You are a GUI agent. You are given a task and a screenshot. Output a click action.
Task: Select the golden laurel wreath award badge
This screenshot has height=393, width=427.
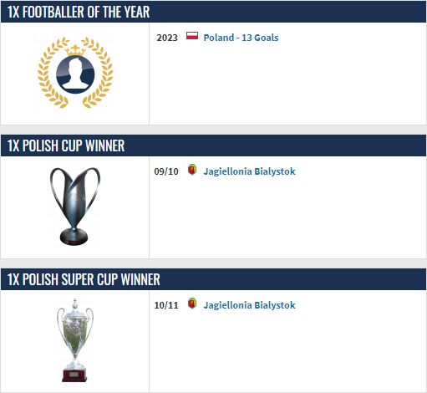pos(75,73)
